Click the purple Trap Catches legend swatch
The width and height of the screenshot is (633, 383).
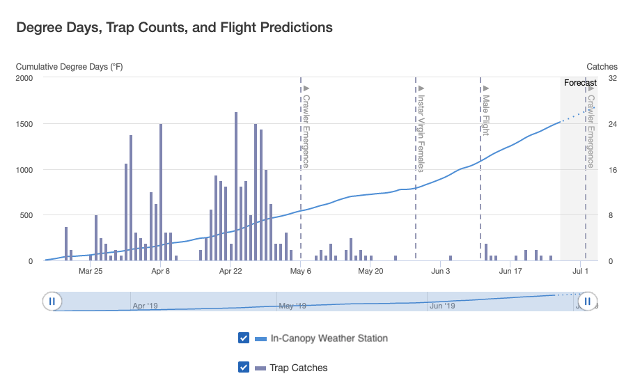[260, 368]
